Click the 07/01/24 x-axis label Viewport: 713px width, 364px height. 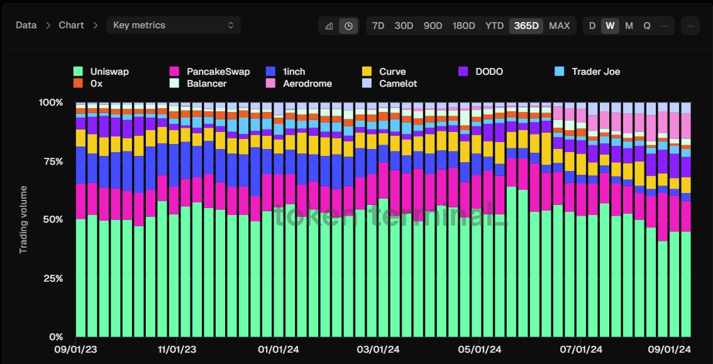581,350
